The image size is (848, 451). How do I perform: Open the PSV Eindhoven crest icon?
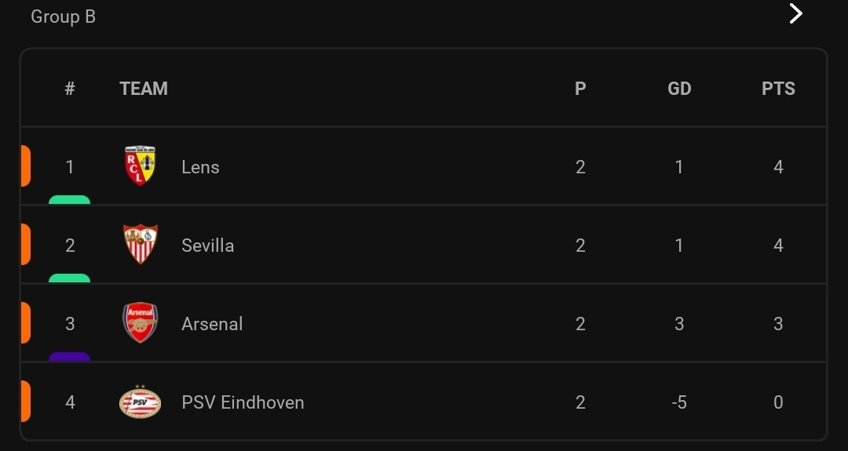click(140, 402)
